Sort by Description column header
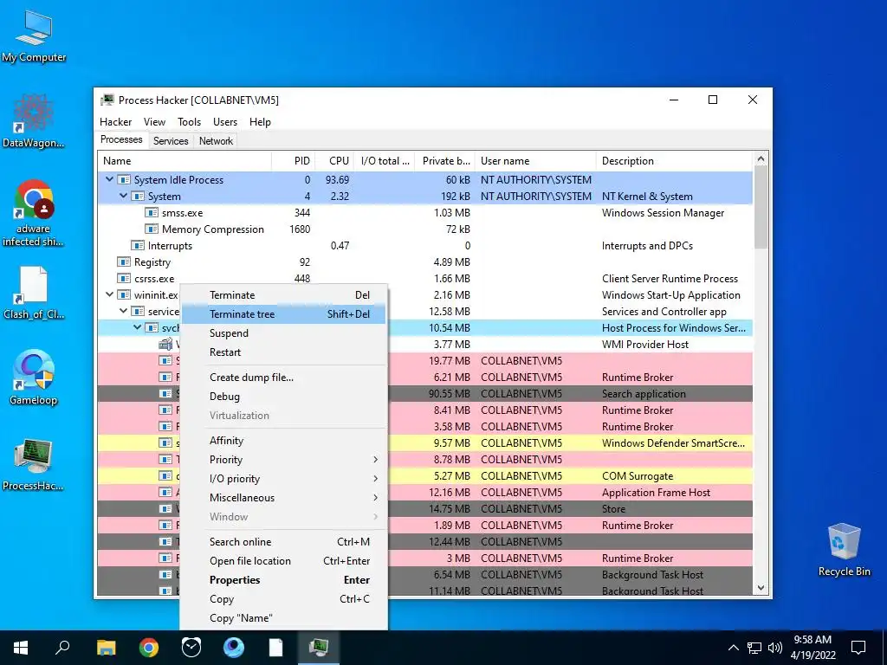The height and width of the screenshot is (665, 887). click(675, 160)
